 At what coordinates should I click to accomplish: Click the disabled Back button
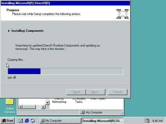pyautogui.click(x=76, y=92)
